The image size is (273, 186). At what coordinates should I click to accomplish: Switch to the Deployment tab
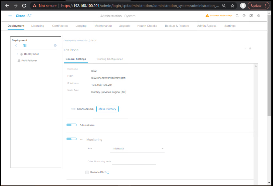coord(16,26)
